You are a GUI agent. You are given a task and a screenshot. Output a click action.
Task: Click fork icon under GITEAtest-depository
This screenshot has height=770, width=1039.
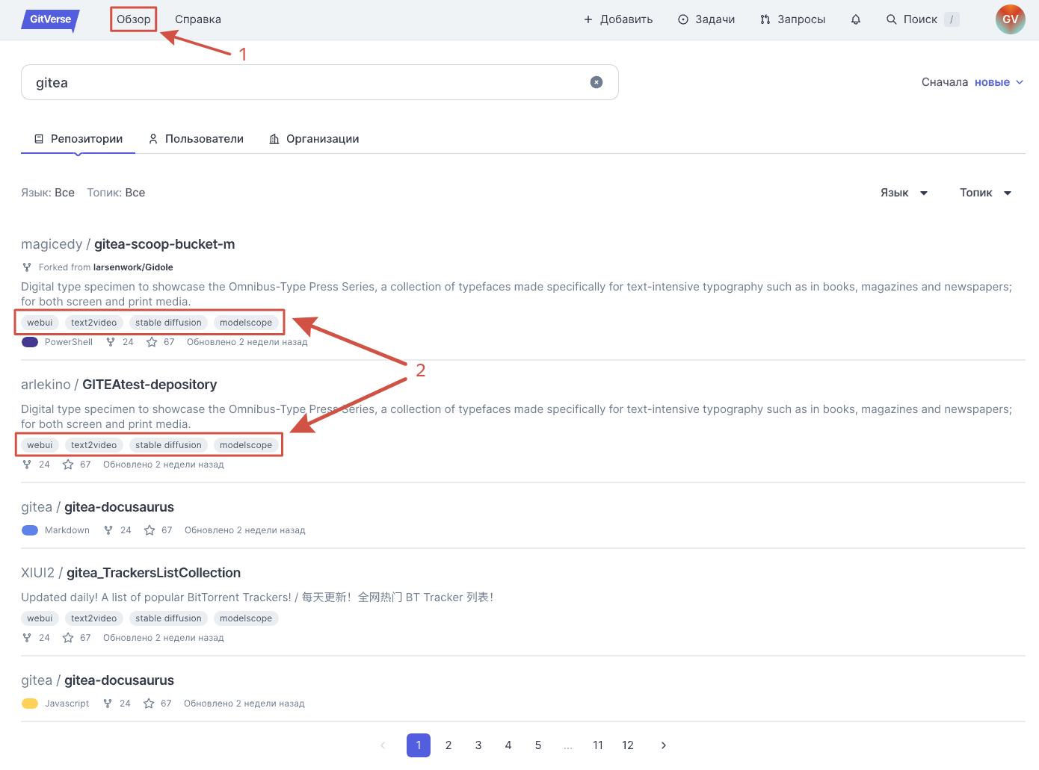point(27,465)
